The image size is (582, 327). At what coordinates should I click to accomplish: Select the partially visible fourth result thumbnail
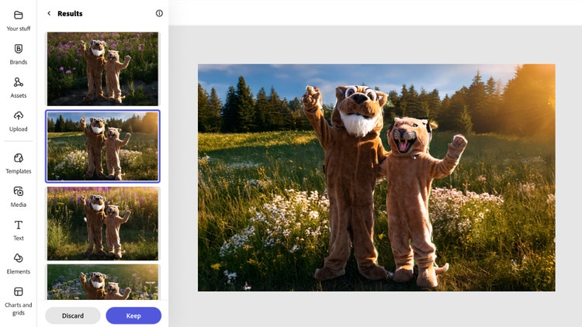click(102, 282)
